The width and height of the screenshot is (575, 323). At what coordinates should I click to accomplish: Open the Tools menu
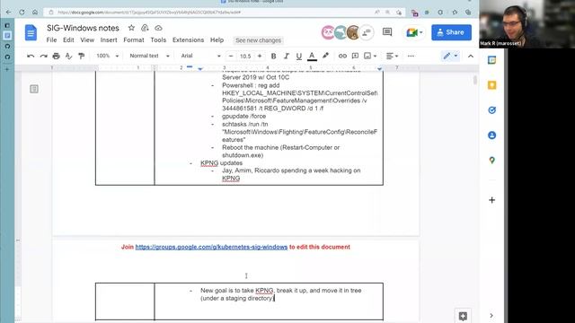(158, 39)
